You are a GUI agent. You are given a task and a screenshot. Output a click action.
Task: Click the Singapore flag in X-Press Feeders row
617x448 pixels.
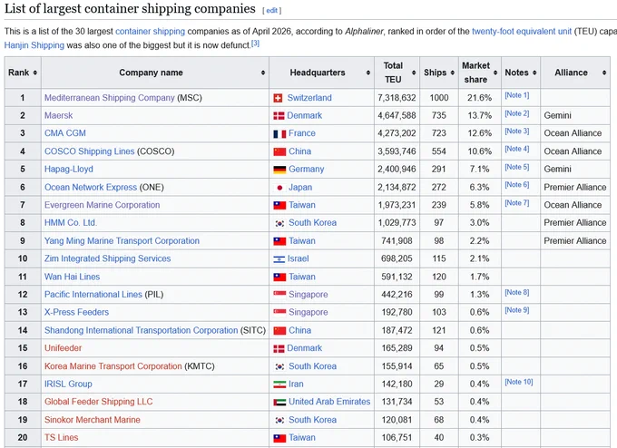[x=279, y=312]
